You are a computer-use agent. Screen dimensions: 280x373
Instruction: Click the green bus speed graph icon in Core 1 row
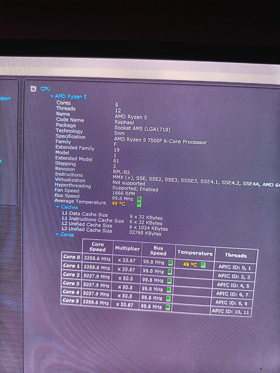170,272
